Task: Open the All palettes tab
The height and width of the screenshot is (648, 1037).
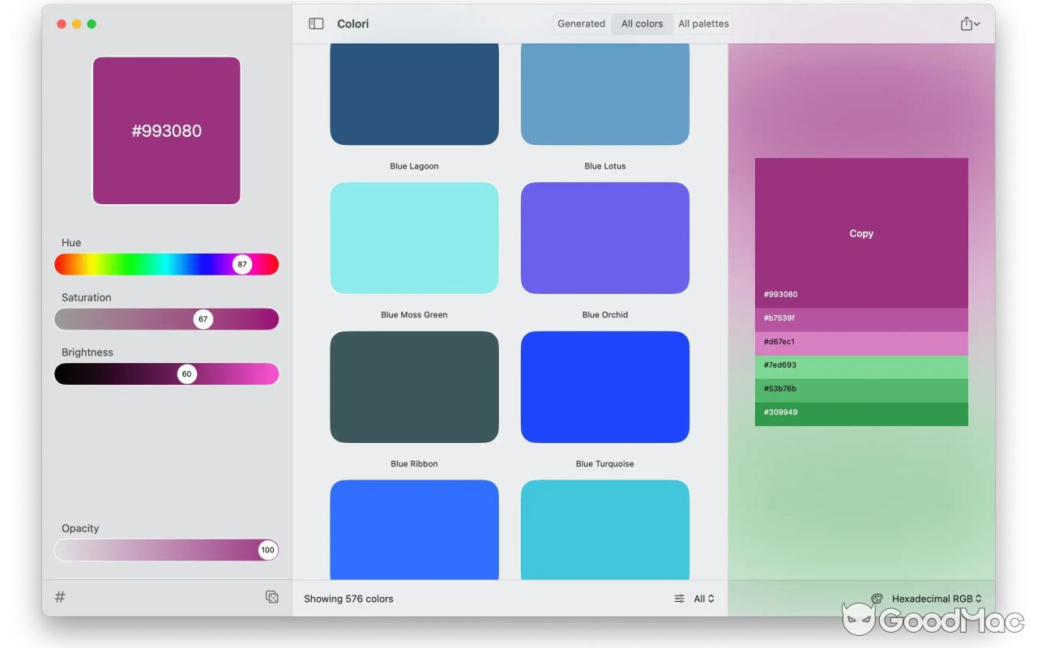Action: pyautogui.click(x=703, y=23)
